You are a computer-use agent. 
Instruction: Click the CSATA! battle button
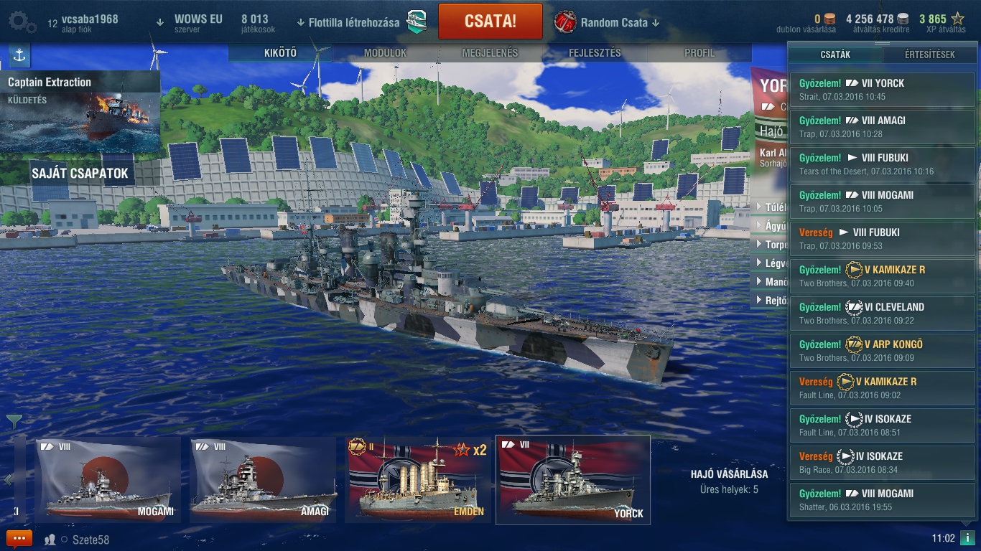click(x=490, y=22)
